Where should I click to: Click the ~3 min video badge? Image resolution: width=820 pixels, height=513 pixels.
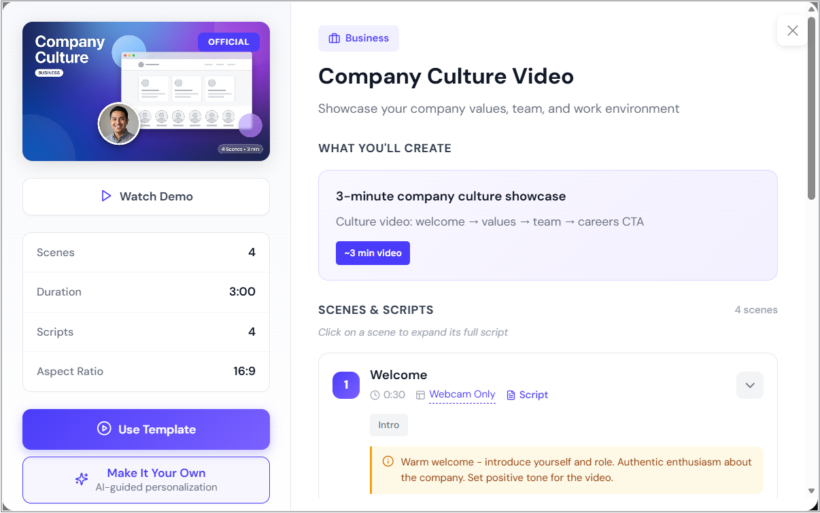[x=373, y=253]
